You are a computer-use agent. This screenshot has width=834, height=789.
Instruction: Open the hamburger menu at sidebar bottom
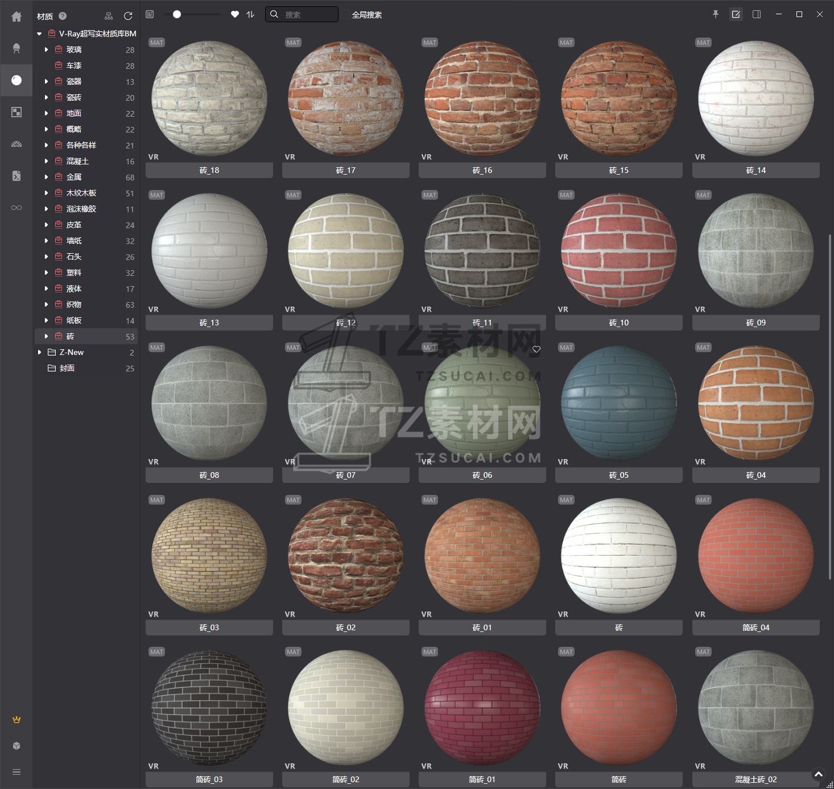click(16, 772)
